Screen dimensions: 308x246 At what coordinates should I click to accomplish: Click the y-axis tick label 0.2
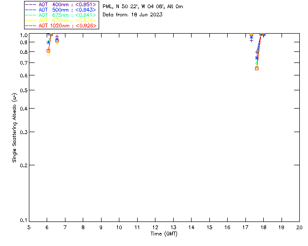[24, 165]
